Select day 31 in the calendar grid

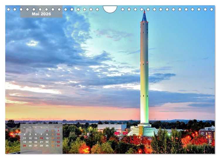[58, 146]
